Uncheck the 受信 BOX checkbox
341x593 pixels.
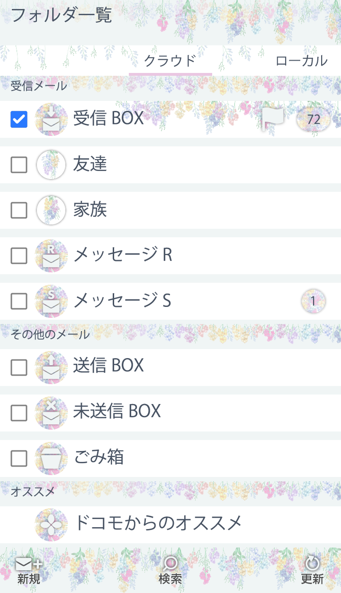coord(19,119)
